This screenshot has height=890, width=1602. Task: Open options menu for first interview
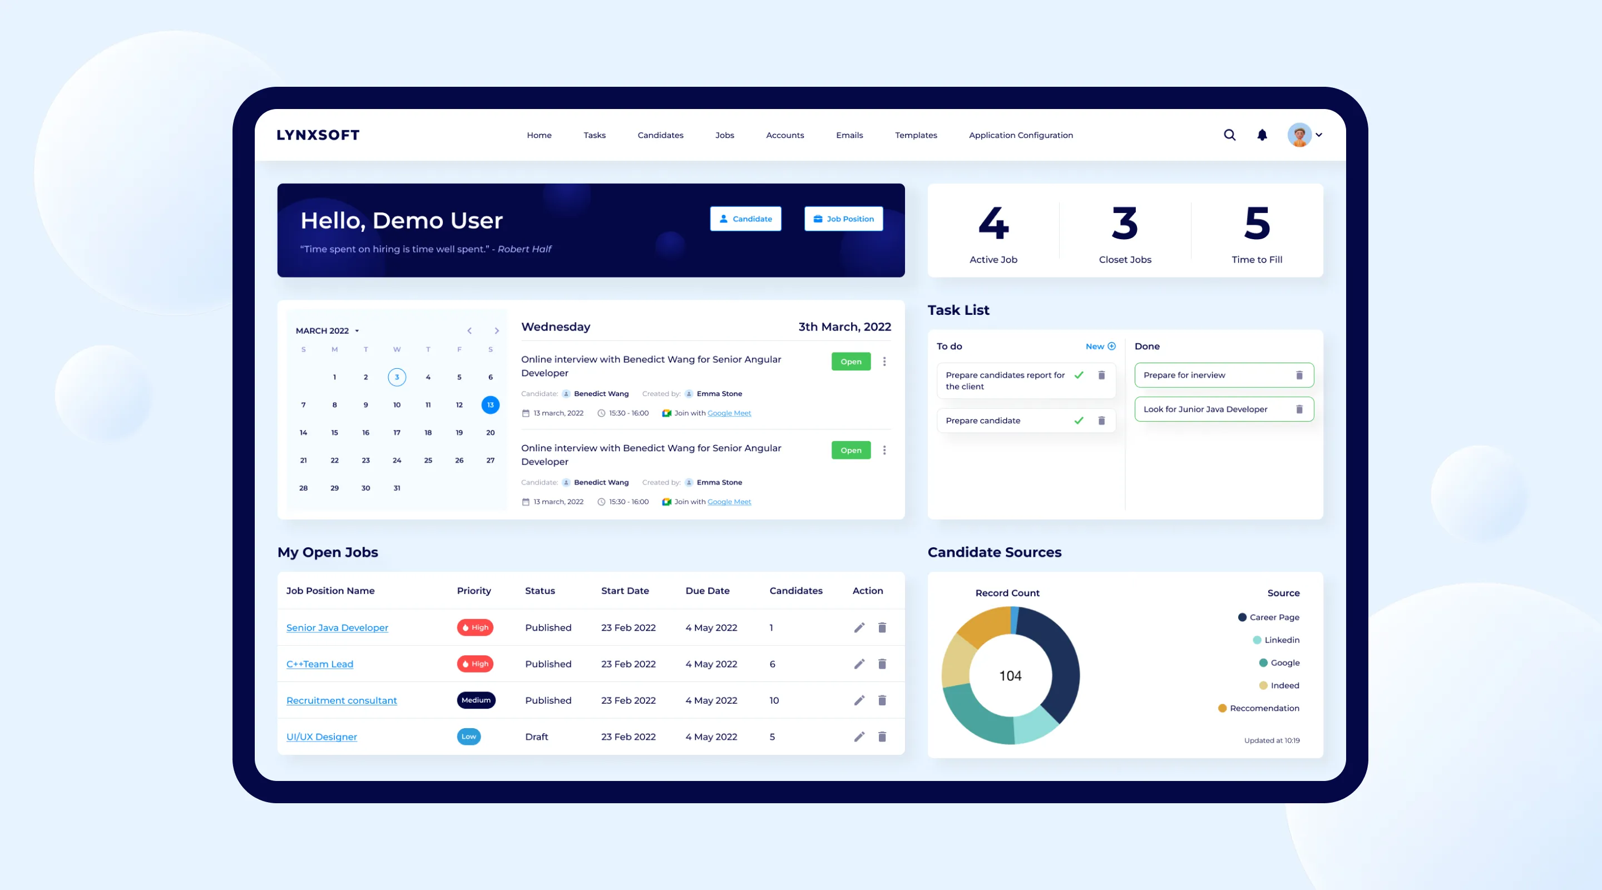coord(884,362)
